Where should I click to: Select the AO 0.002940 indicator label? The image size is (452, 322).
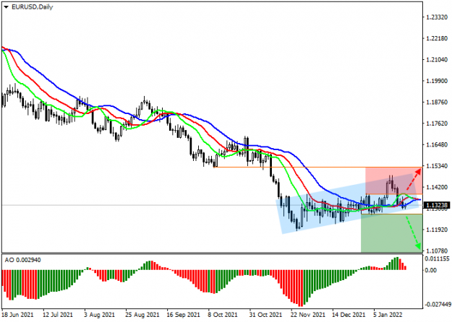click(x=22, y=260)
